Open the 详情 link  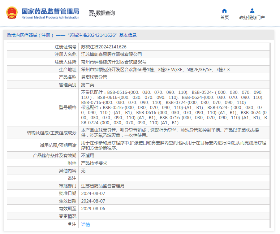tap(85, 224)
